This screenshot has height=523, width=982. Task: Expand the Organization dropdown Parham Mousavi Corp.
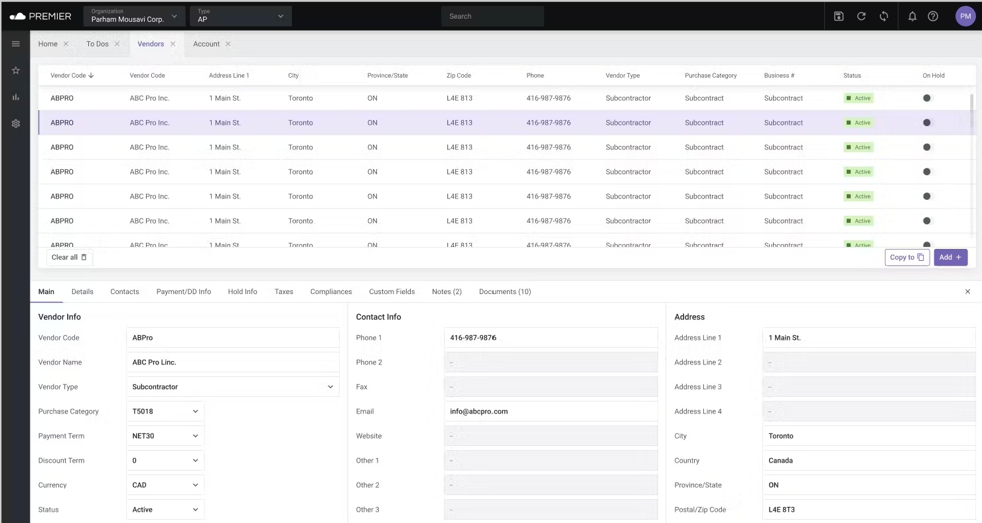point(135,16)
